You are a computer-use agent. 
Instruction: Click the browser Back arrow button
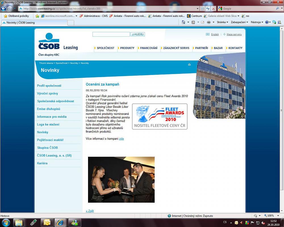tap(3, 9)
